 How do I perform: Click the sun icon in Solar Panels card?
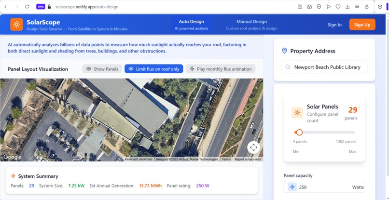coord(297,113)
